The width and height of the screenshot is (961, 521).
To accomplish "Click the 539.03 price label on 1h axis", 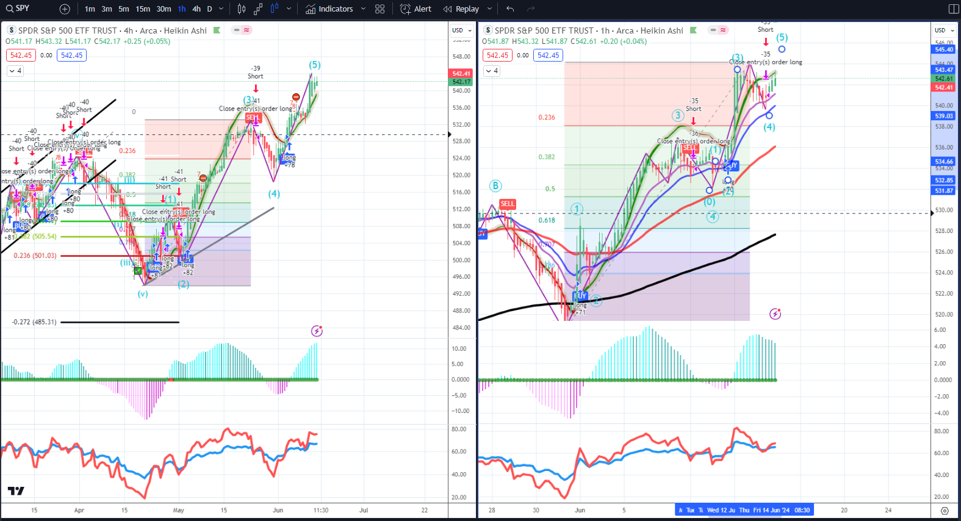I will (944, 116).
